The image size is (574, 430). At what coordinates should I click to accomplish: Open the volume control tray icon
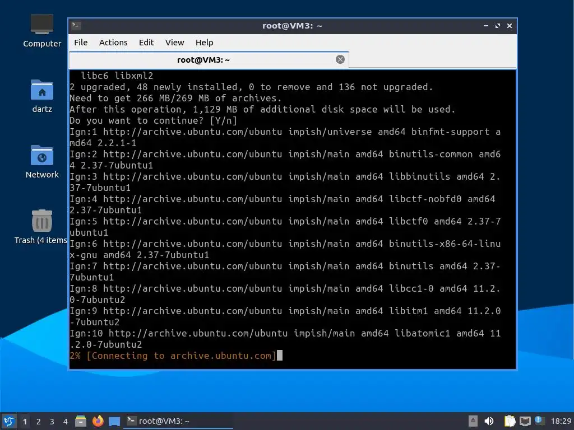(x=489, y=421)
